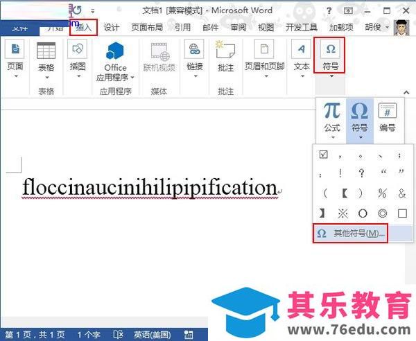The width and height of the screenshot is (416, 341).
Task: Expand the 表格 dropdown arrow
Action: coord(47,78)
